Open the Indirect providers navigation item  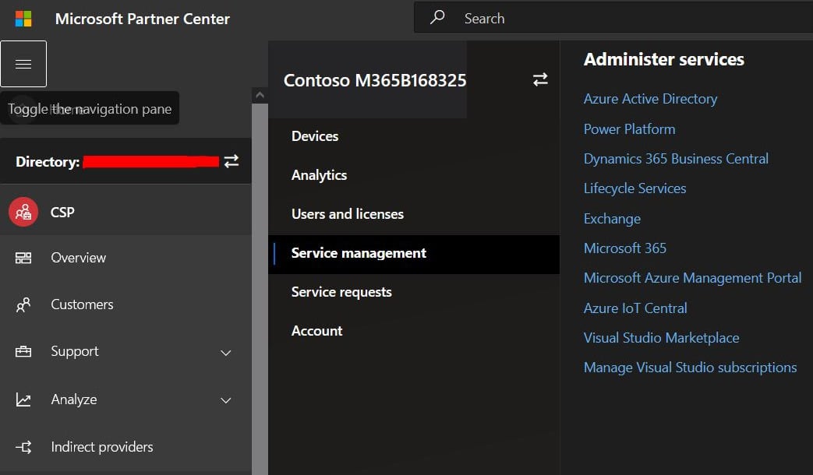125,447
